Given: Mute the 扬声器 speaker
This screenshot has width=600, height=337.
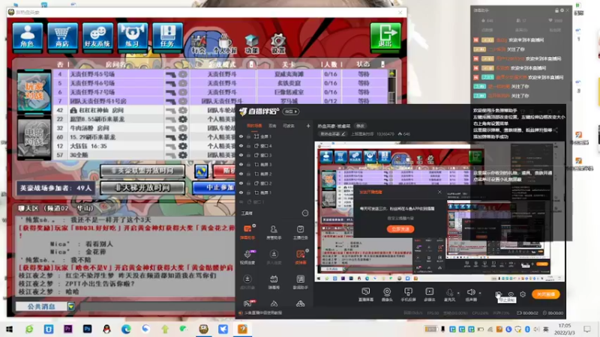Looking at the screenshot, I should point(471,294).
